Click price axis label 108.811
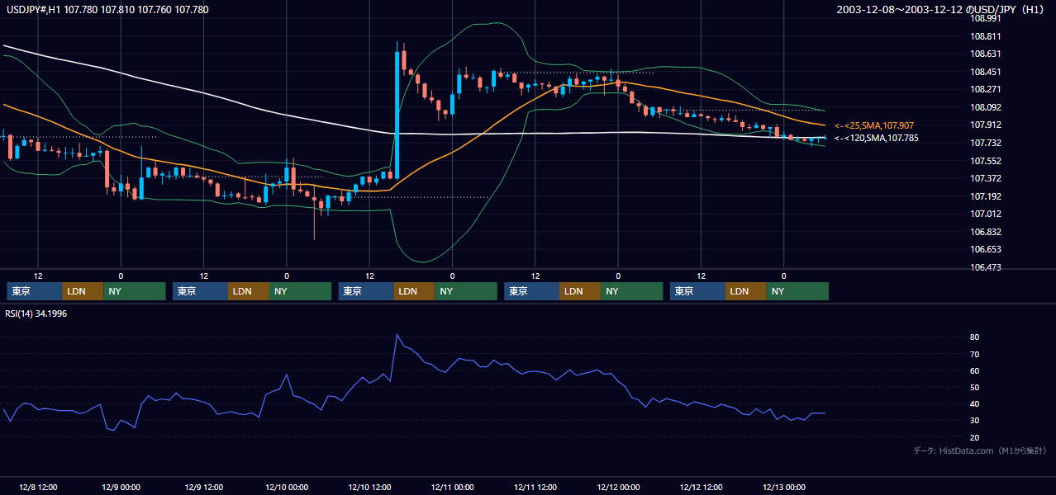1056x495 pixels. 986,36
